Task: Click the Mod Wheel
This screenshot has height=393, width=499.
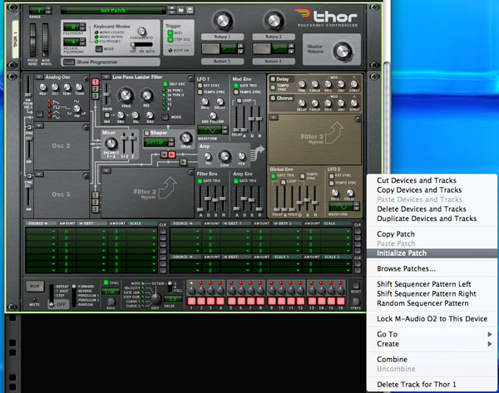Action: click(x=46, y=40)
